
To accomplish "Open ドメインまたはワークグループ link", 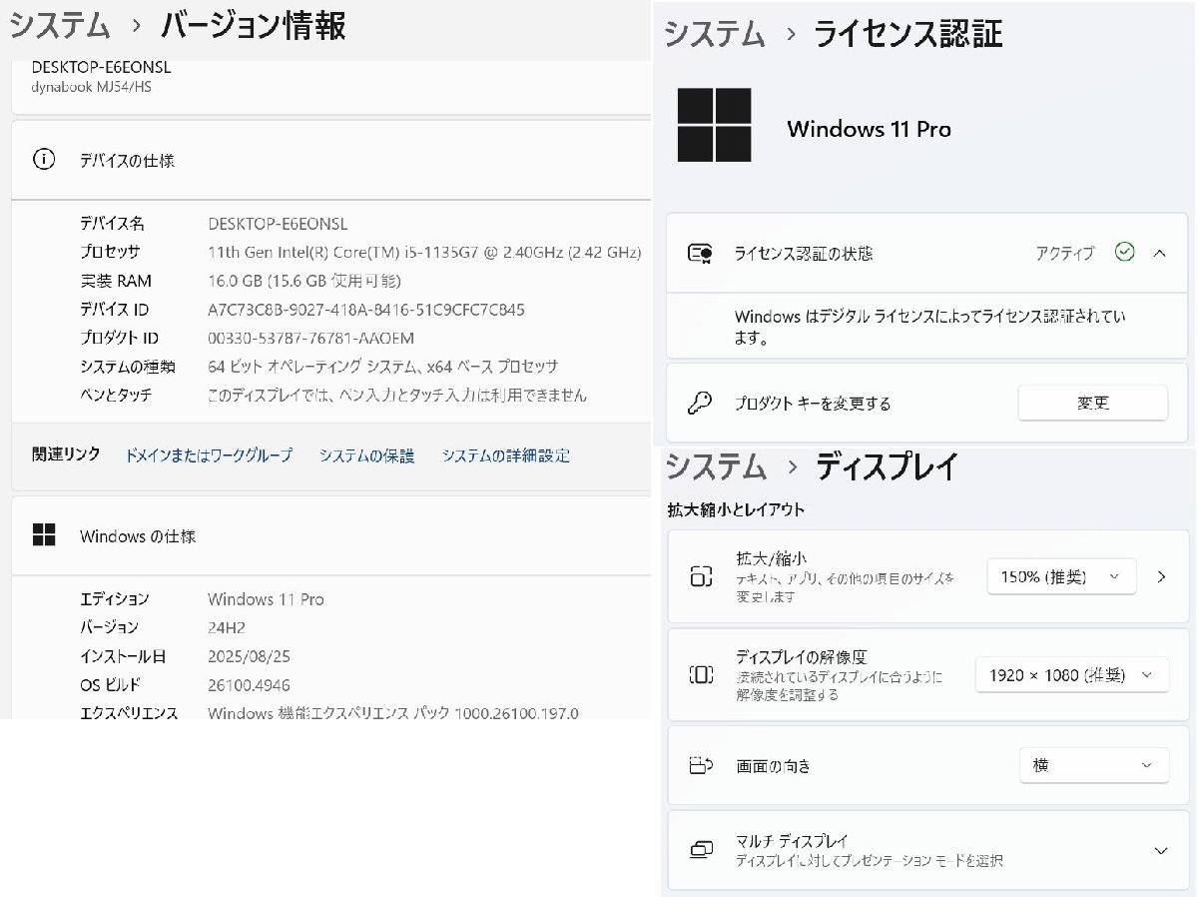I will coord(209,455).
